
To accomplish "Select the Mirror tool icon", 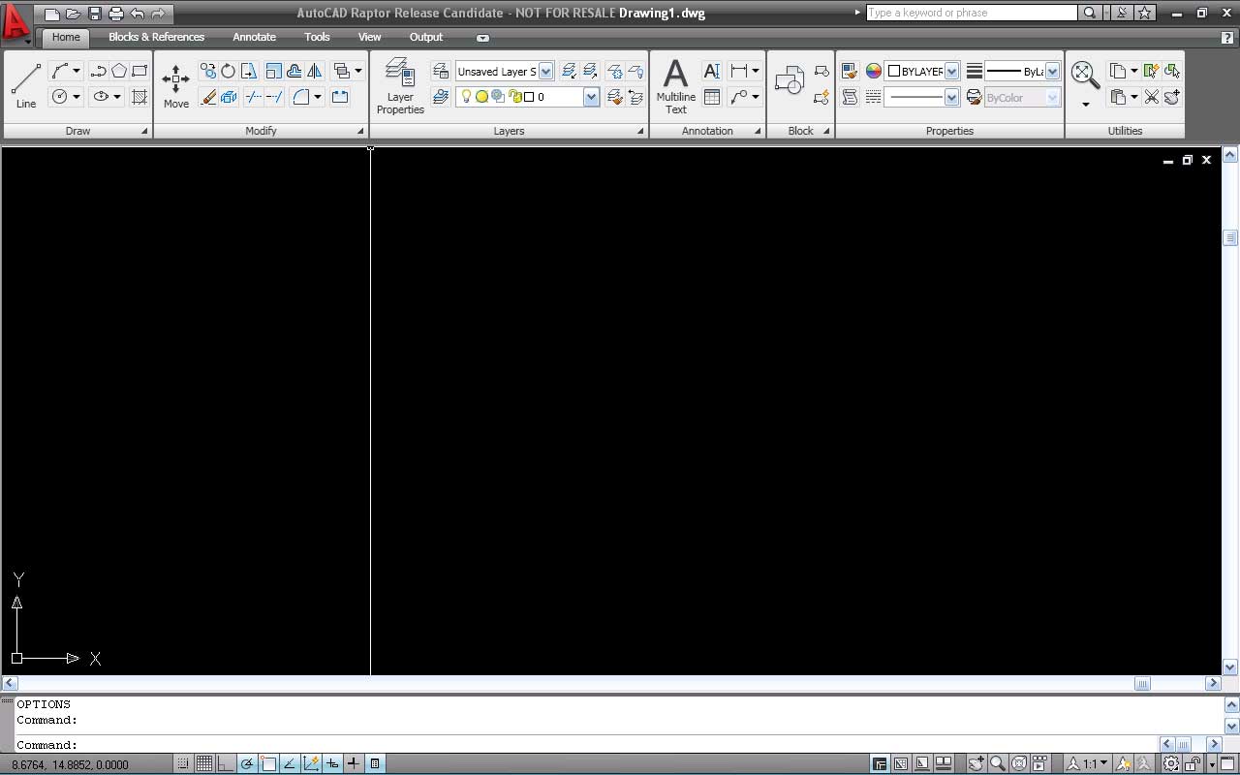I will click(314, 71).
